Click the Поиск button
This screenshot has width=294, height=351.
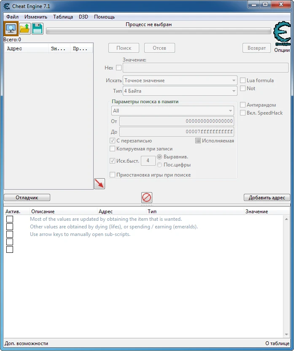coord(124,48)
